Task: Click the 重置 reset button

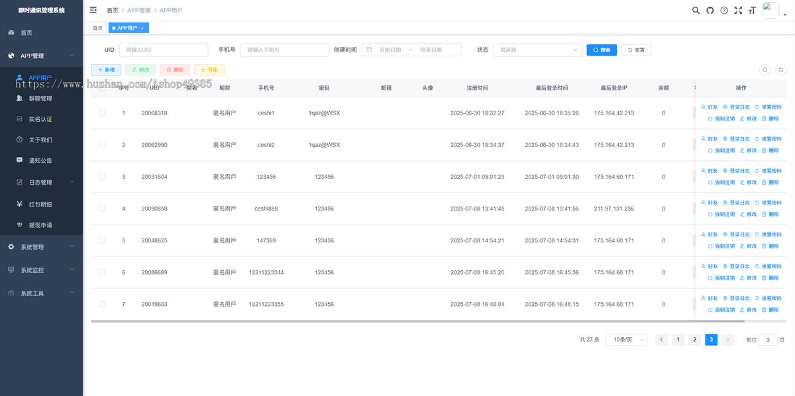Action: [x=636, y=50]
